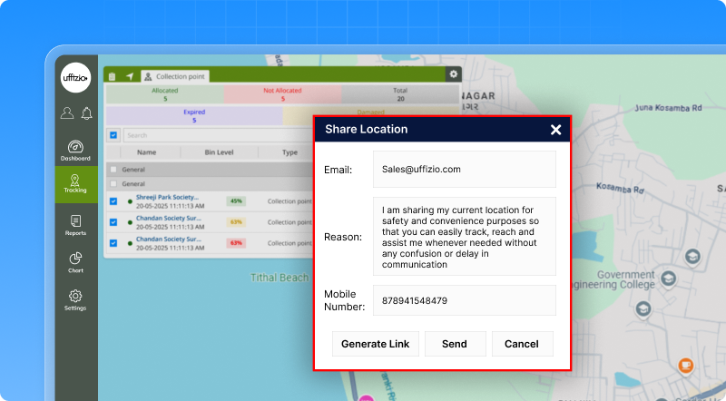The width and height of the screenshot is (726, 401).
Task: Click the Mobile Number input field
Action: pos(464,300)
